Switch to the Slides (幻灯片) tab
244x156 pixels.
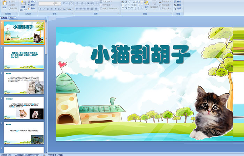[4, 17]
